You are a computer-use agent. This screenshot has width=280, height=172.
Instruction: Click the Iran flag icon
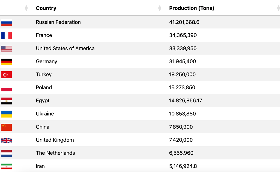pyautogui.click(x=6, y=166)
